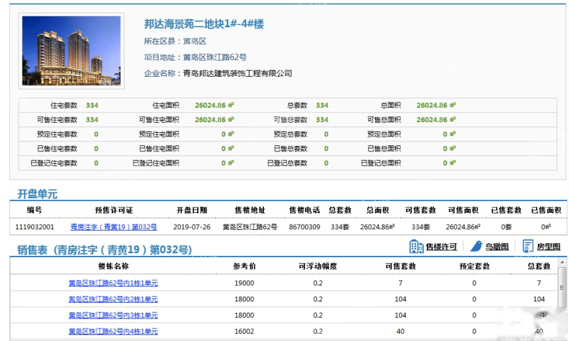
Task: Click the bird icon beside 鸟瞰图
Action: pos(476,246)
